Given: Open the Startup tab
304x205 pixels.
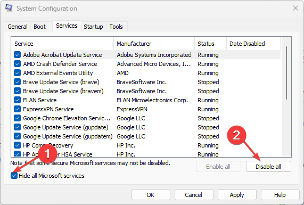Looking at the screenshot, I should 94,27.
